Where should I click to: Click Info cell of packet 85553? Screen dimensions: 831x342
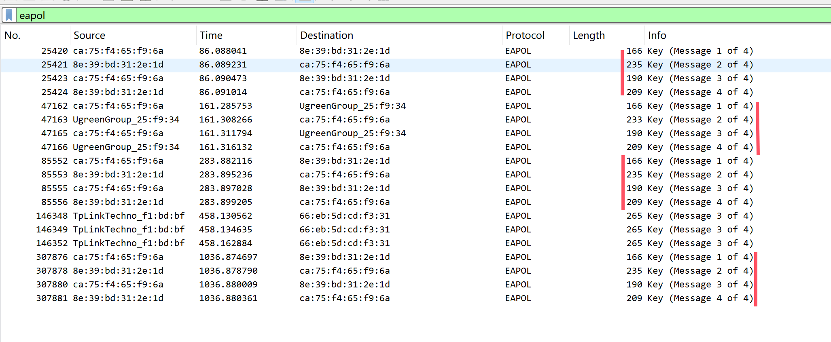pyautogui.click(x=700, y=175)
